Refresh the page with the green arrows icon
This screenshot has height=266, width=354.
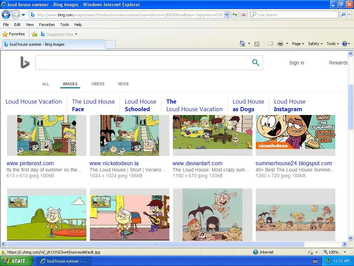click(x=235, y=15)
